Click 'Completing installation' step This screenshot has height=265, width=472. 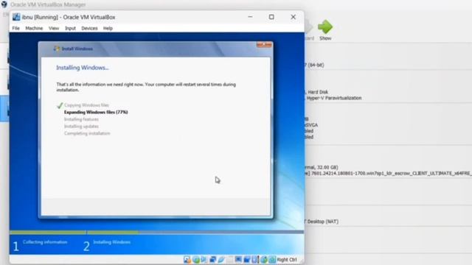[87, 133]
